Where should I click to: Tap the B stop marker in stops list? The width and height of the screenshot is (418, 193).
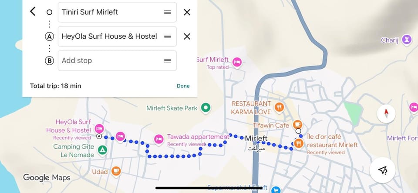[49, 61]
